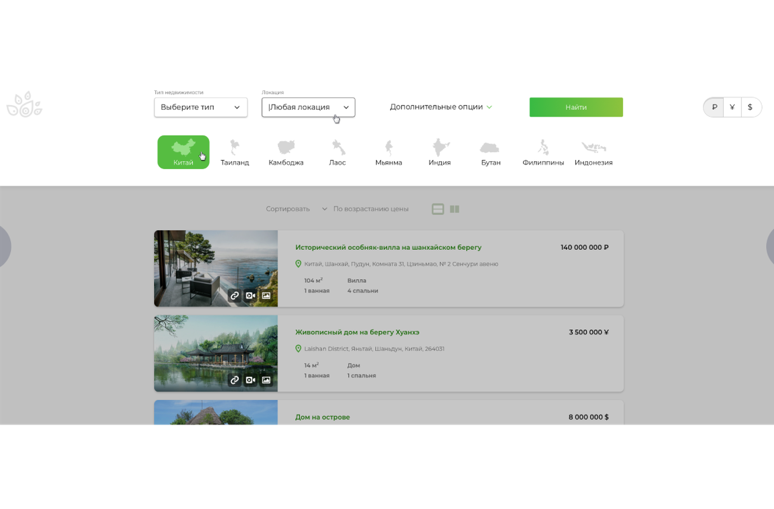Image resolution: width=774 pixels, height=509 pixels.
Task: Open video icon on Хуанхэ house photo
Action: tap(250, 380)
